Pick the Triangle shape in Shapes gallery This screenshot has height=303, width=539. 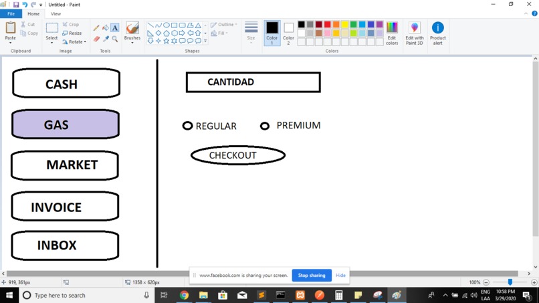198,25
